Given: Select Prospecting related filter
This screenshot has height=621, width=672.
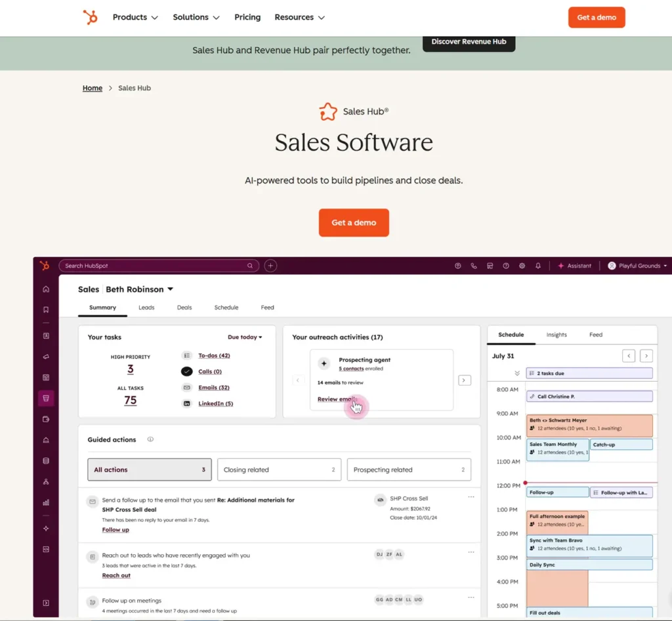Looking at the screenshot, I should pyautogui.click(x=409, y=470).
